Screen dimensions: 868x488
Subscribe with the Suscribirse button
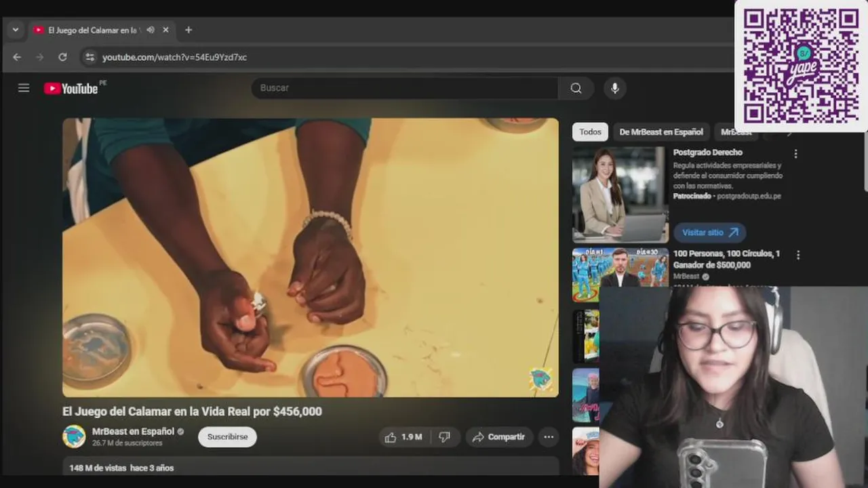pos(227,437)
